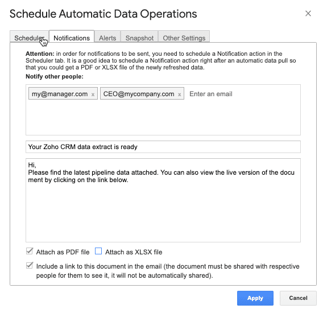Image resolution: width=323 pixels, height=313 pixels.
Task: Cancel the dialog changes
Action: click(298, 298)
